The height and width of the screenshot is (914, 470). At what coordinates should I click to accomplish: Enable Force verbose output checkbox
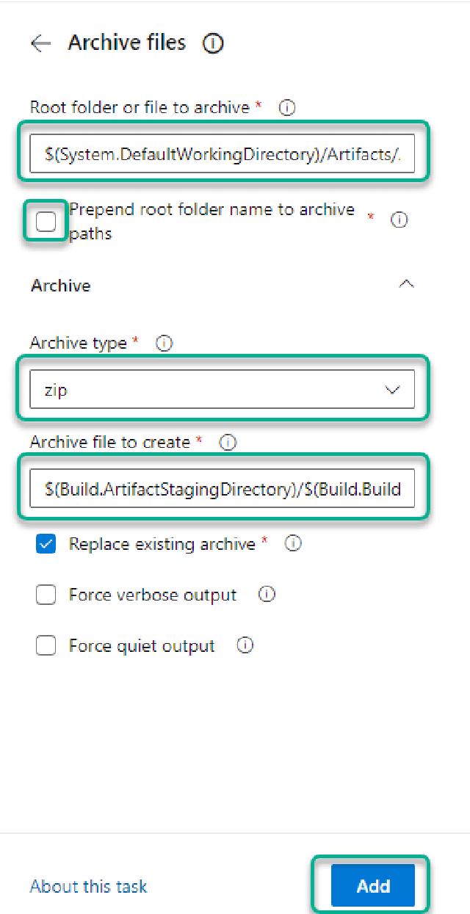(x=46, y=595)
